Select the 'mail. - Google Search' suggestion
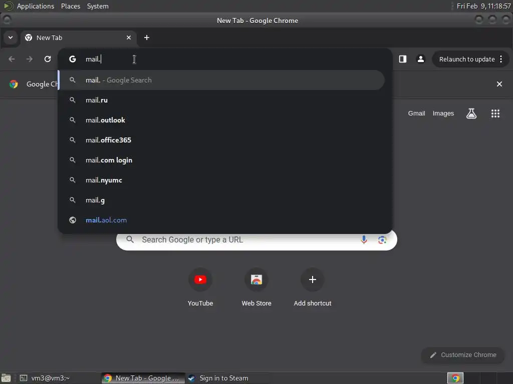This screenshot has width=513, height=384. click(x=221, y=80)
